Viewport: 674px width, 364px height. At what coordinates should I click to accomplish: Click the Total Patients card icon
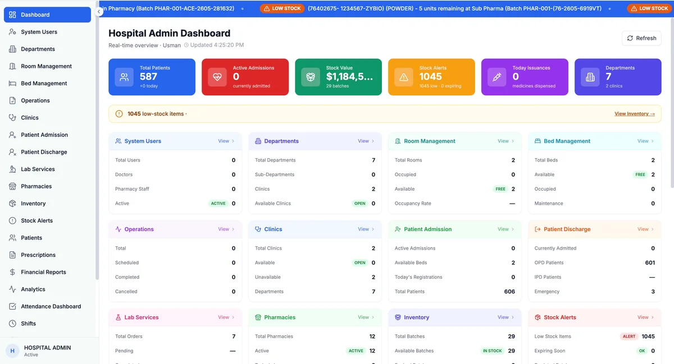(124, 77)
